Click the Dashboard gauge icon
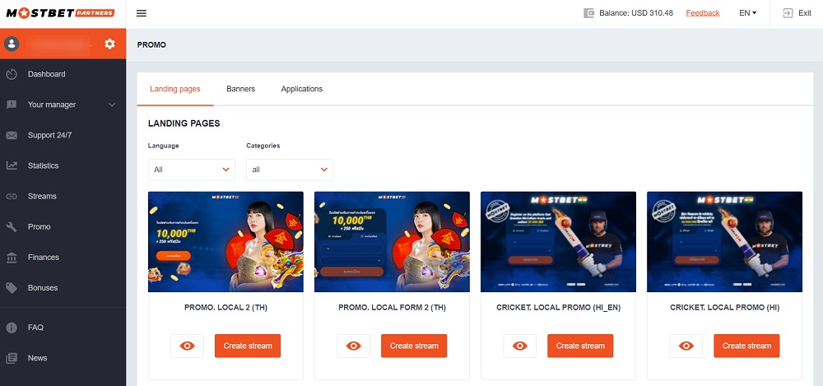823x386 pixels. (x=12, y=74)
